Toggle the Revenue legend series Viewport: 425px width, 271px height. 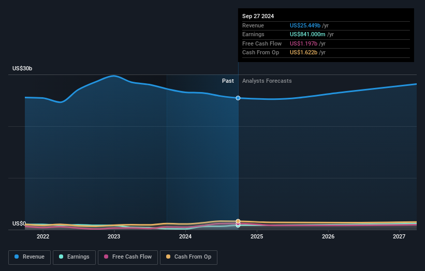30,257
